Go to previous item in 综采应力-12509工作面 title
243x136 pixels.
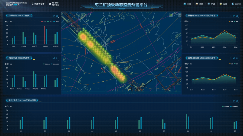point(7,16)
